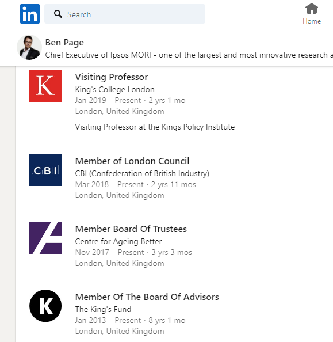Focus the Search input field
The width and height of the screenshot is (333, 342).
[125, 14]
